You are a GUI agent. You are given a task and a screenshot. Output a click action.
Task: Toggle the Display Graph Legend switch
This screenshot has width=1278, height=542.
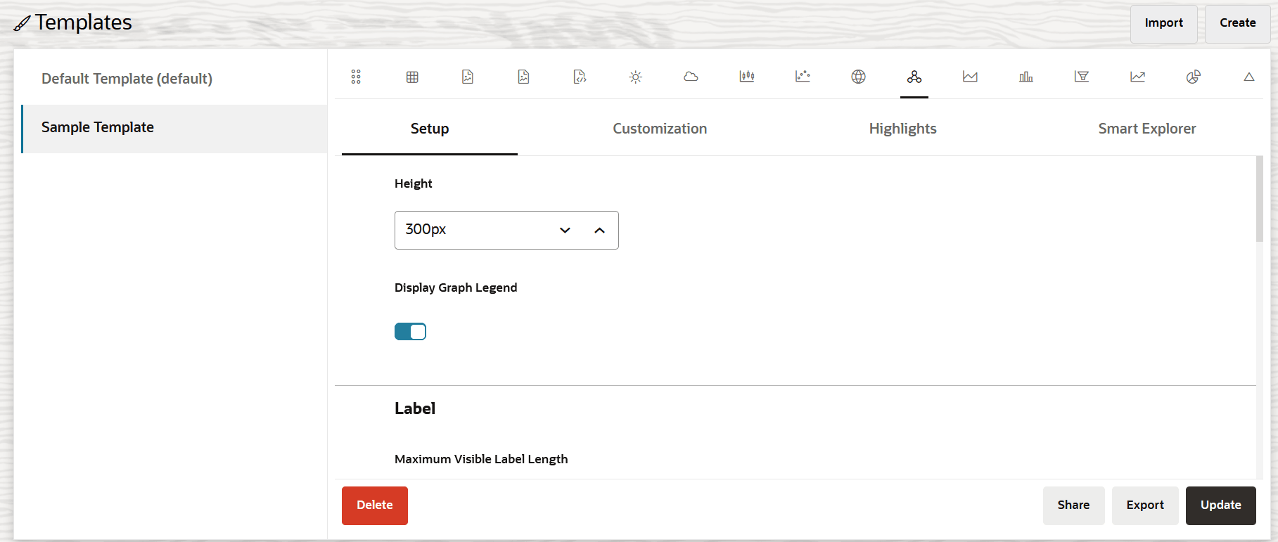coord(410,332)
